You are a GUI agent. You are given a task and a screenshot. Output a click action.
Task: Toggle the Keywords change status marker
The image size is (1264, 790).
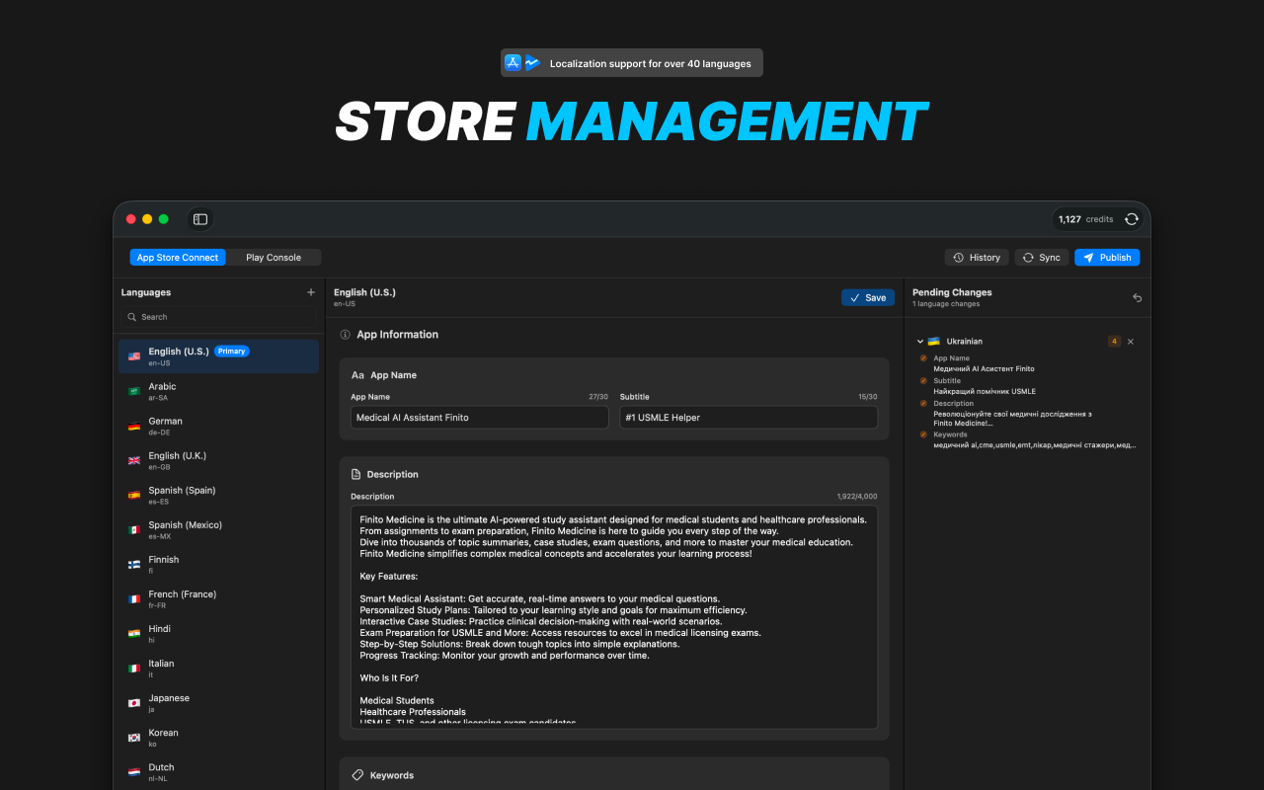coord(922,434)
